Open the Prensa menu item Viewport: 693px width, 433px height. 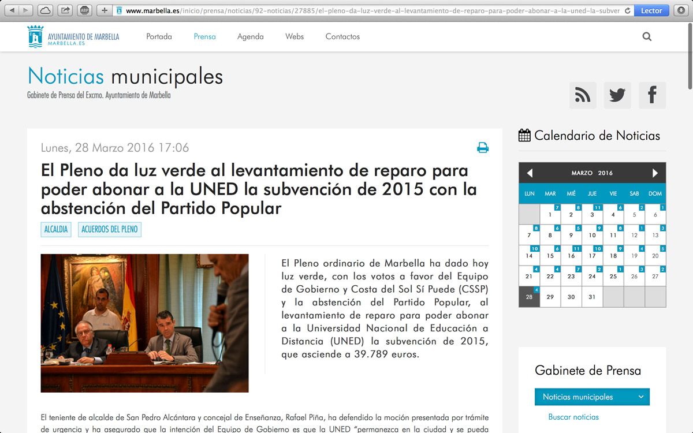[204, 36]
